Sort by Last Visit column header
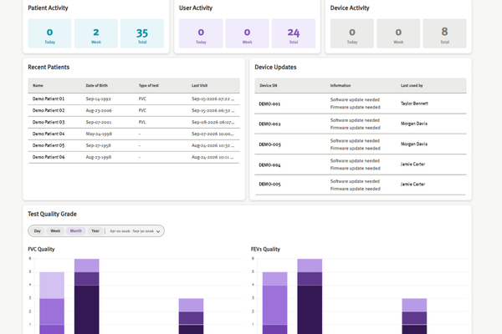Screen dimensions: 502x334 pos(199,86)
